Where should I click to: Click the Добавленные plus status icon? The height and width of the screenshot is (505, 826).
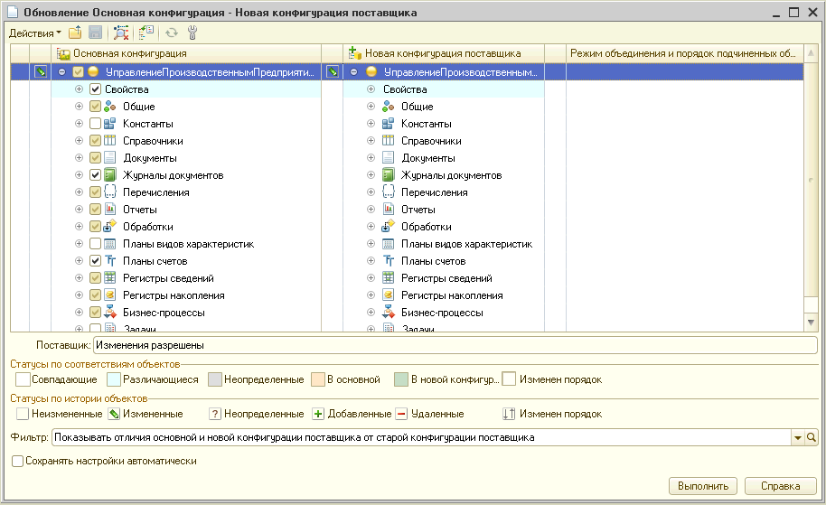pos(318,414)
